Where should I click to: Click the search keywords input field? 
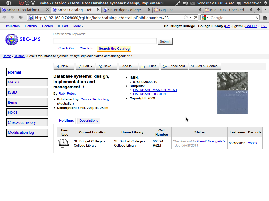click(105, 41)
